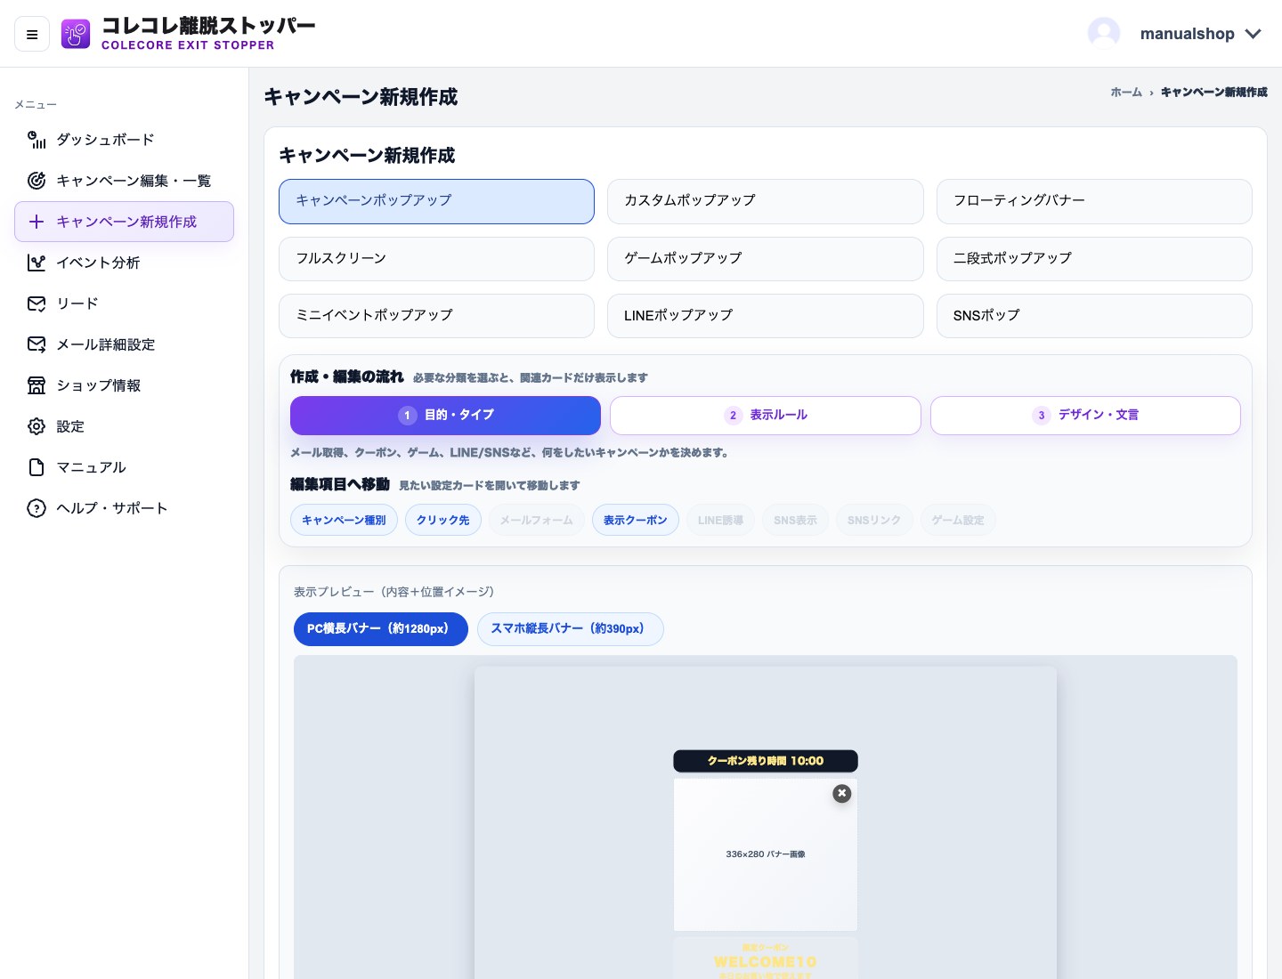The width and height of the screenshot is (1282, 979).
Task: Click the コレコレ離脱ストッパー title text
Action: 208,26
